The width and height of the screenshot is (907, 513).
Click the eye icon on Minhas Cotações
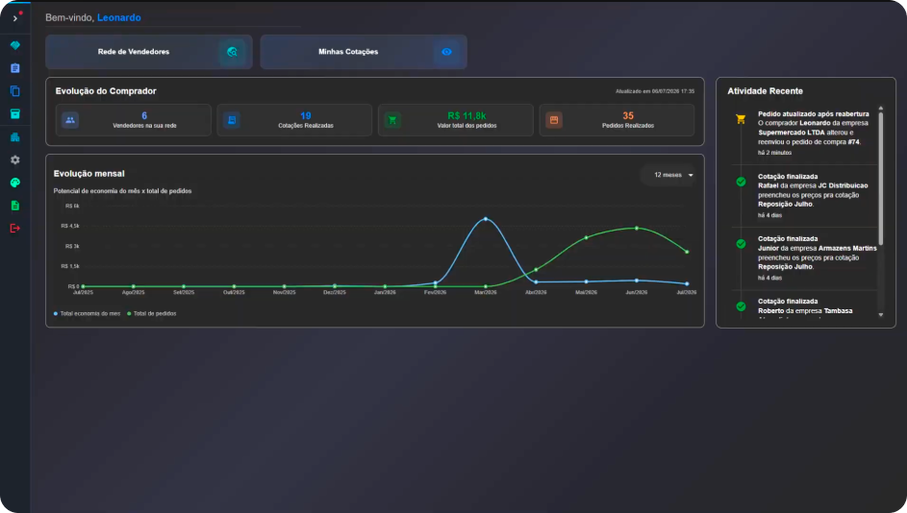(x=446, y=52)
